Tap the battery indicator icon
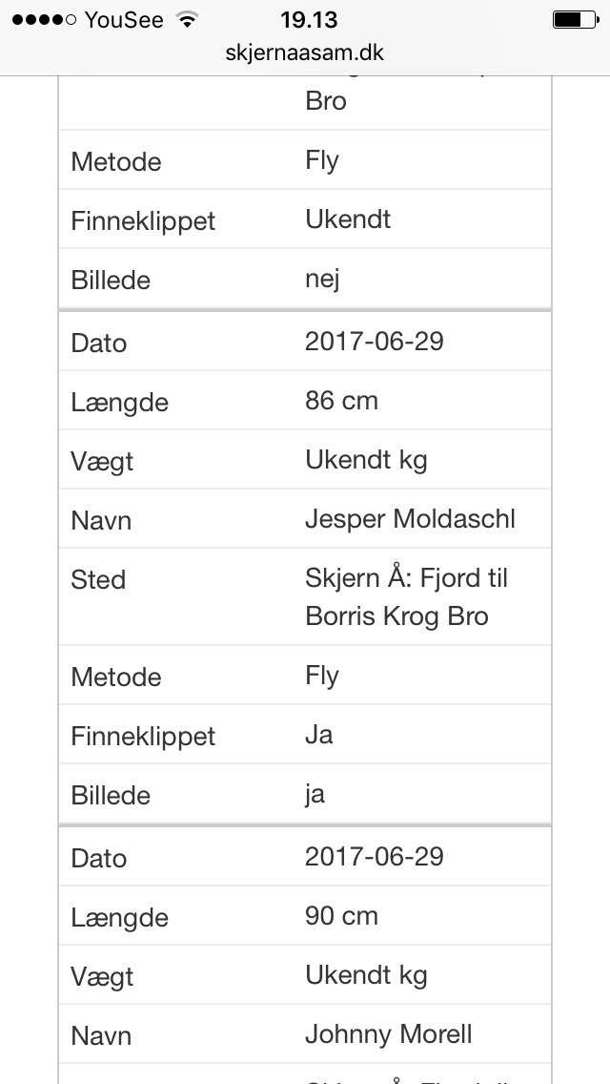The image size is (610, 1084). pos(575,19)
